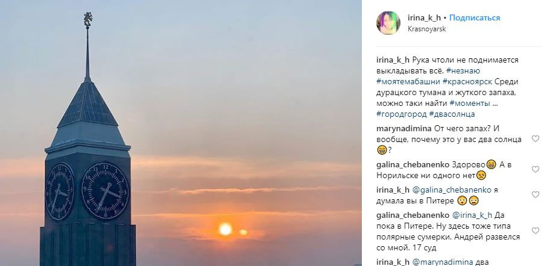Open the #моятемабашни hashtag
The width and height of the screenshot is (541, 266).
click(x=408, y=82)
